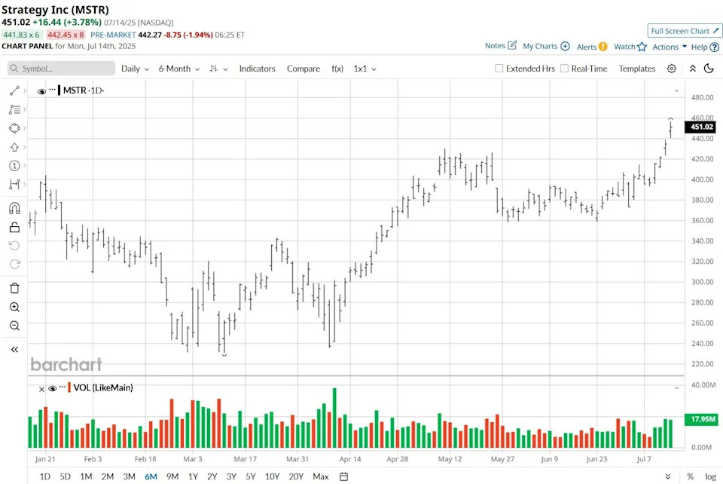The image size is (723, 484).
Task: Open chart settings gear icon
Action: pos(671,69)
